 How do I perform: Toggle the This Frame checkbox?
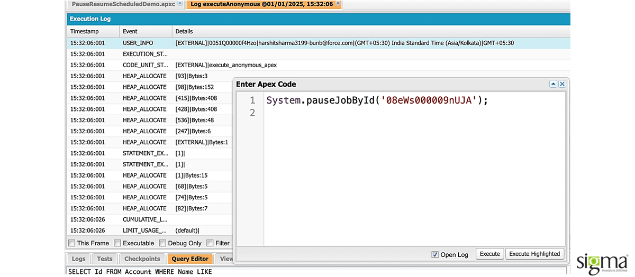point(71,243)
